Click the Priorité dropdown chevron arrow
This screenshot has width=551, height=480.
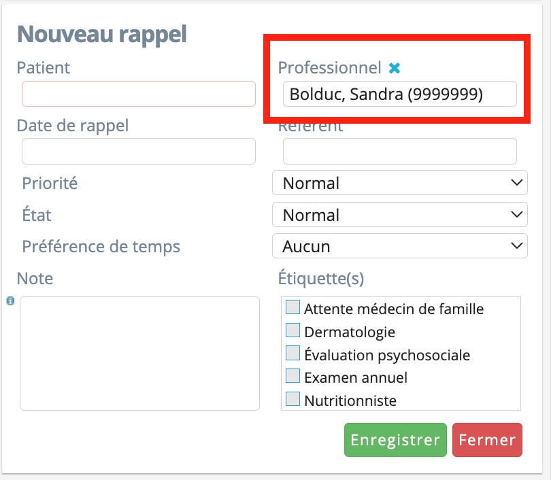tap(516, 183)
